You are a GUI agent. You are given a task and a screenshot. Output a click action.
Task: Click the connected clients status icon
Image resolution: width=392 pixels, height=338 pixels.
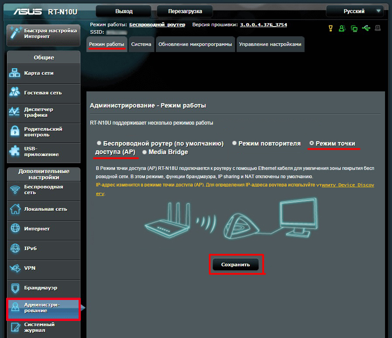[342, 28]
